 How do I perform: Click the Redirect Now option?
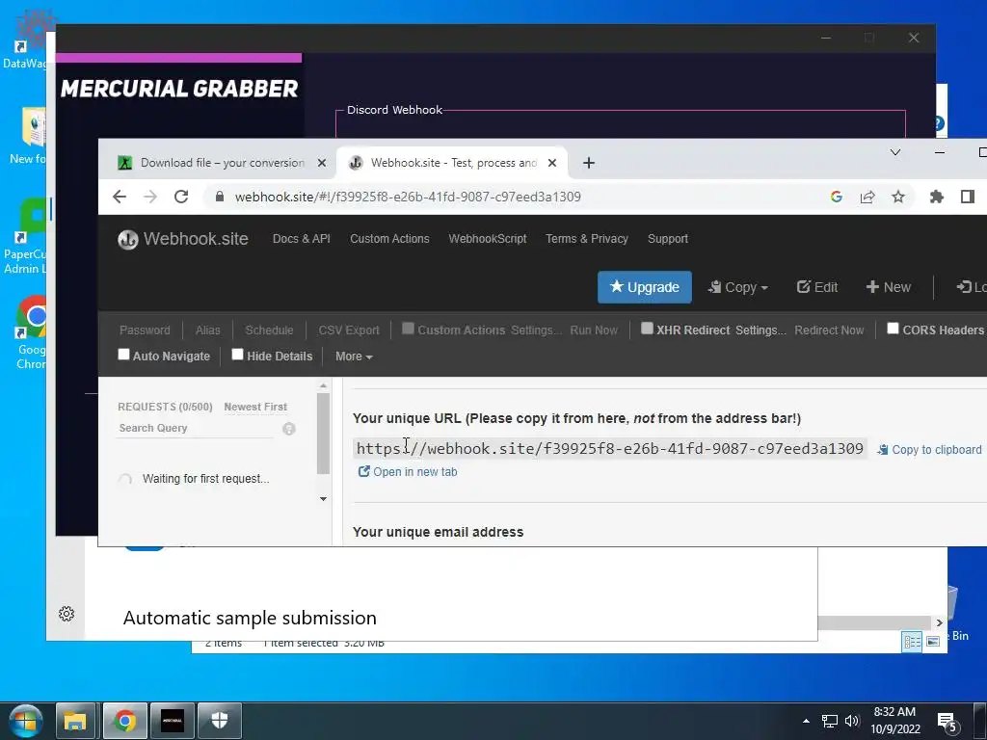click(x=829, y=330)
